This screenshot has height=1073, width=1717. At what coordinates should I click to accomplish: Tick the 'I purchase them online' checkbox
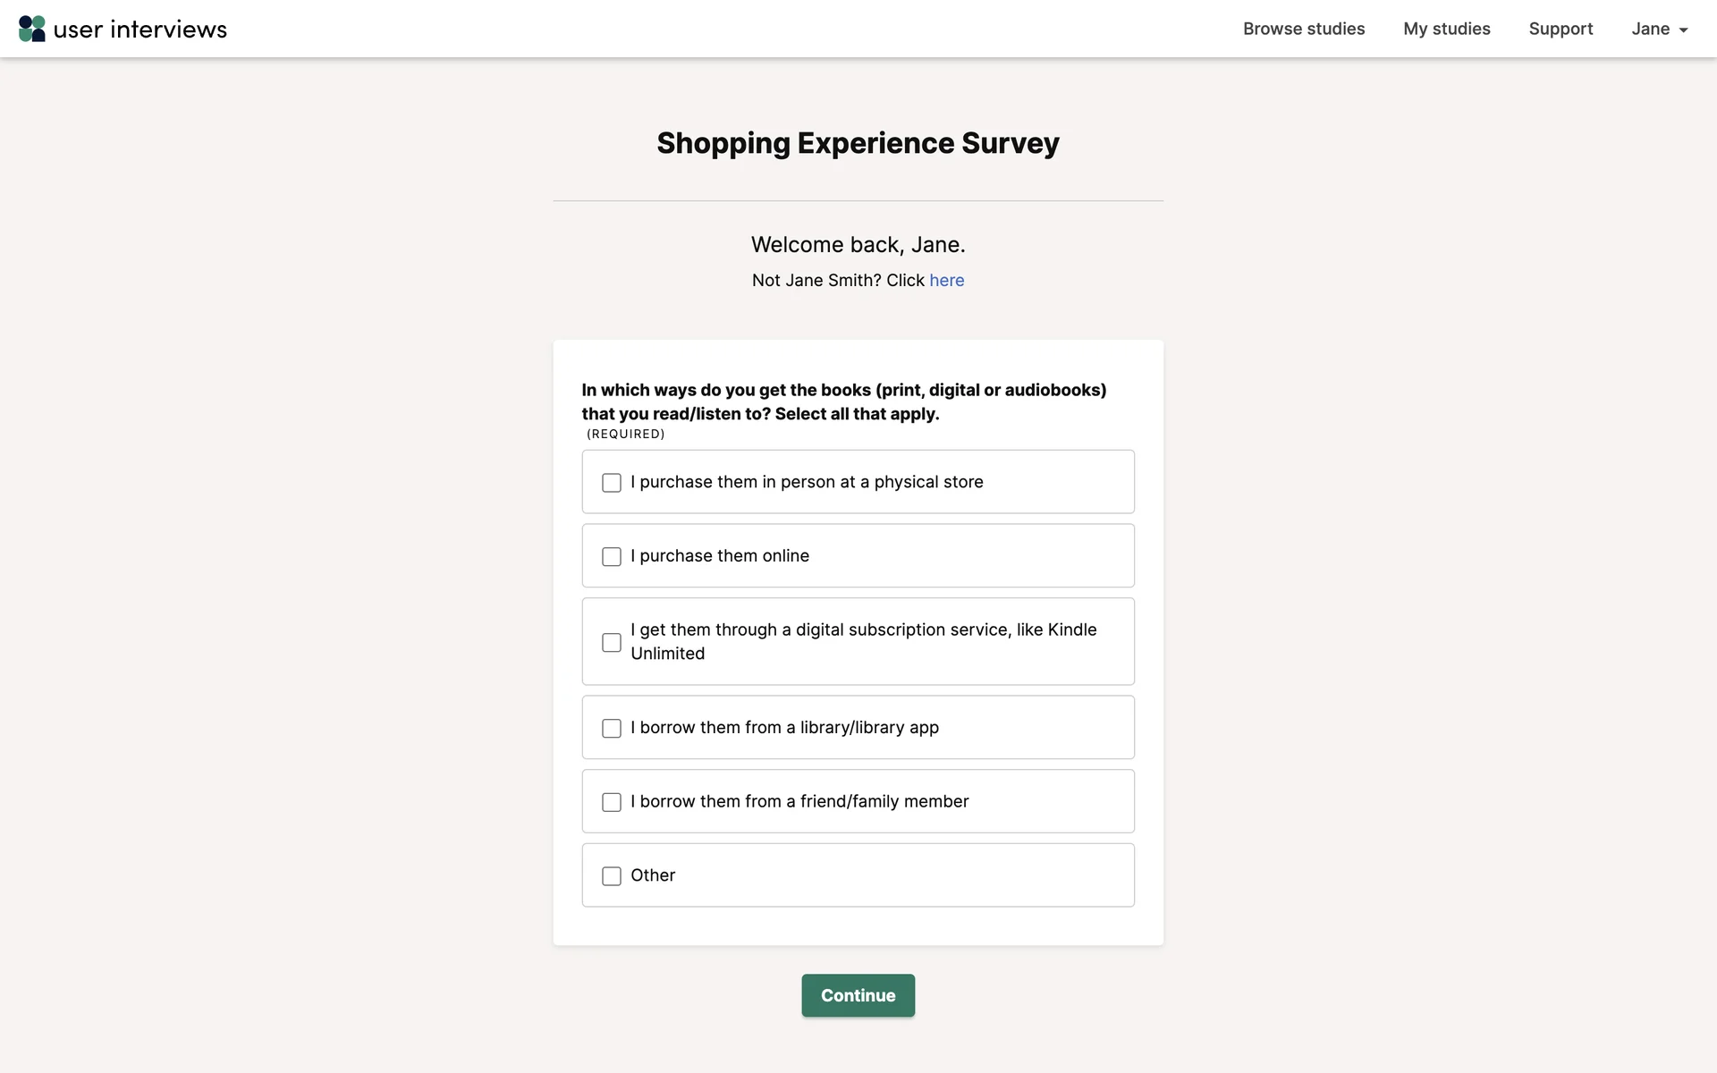click(x=612, y=557)
